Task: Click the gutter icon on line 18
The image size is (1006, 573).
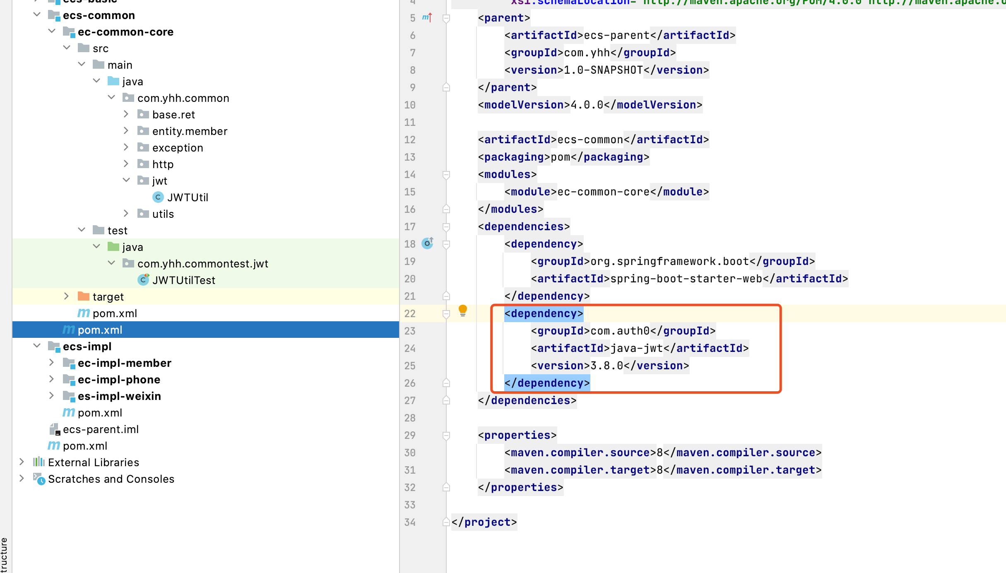Action: pyautogui.click(x=427, y=243)
